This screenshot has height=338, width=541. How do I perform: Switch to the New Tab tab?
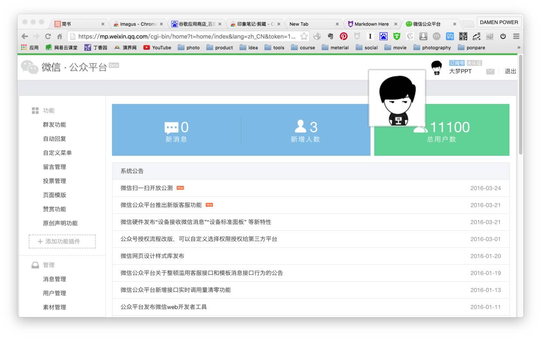313,24
